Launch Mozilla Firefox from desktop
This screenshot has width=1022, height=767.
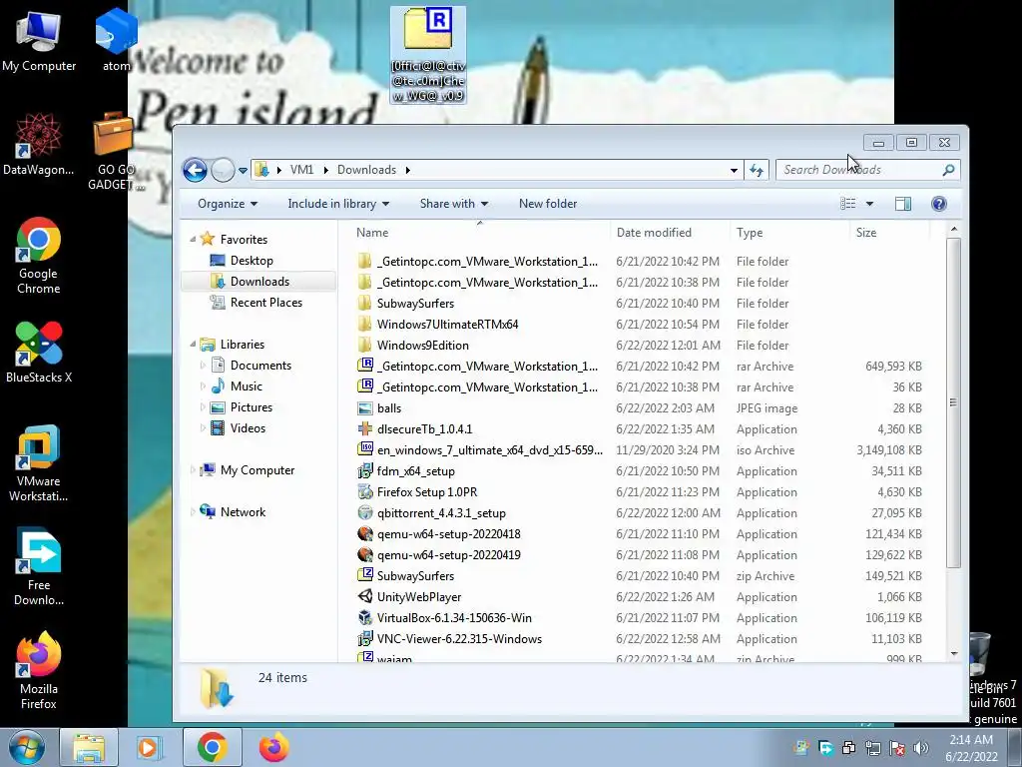click(x=39, y=670)
